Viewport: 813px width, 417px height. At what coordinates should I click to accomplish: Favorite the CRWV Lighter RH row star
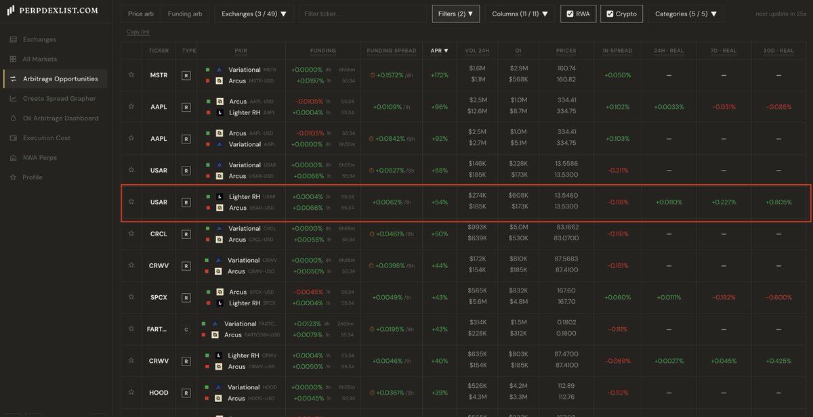click(x=131, y=361)
